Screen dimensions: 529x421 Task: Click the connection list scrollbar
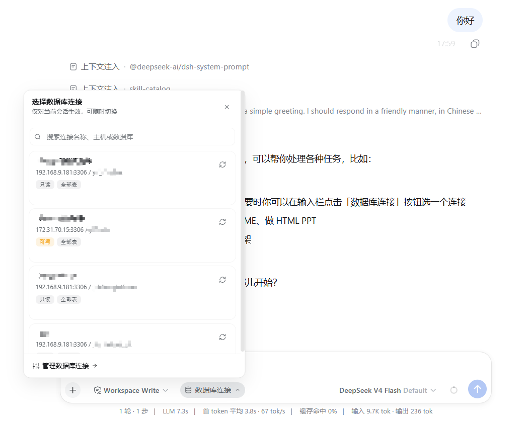coord(242,222)
